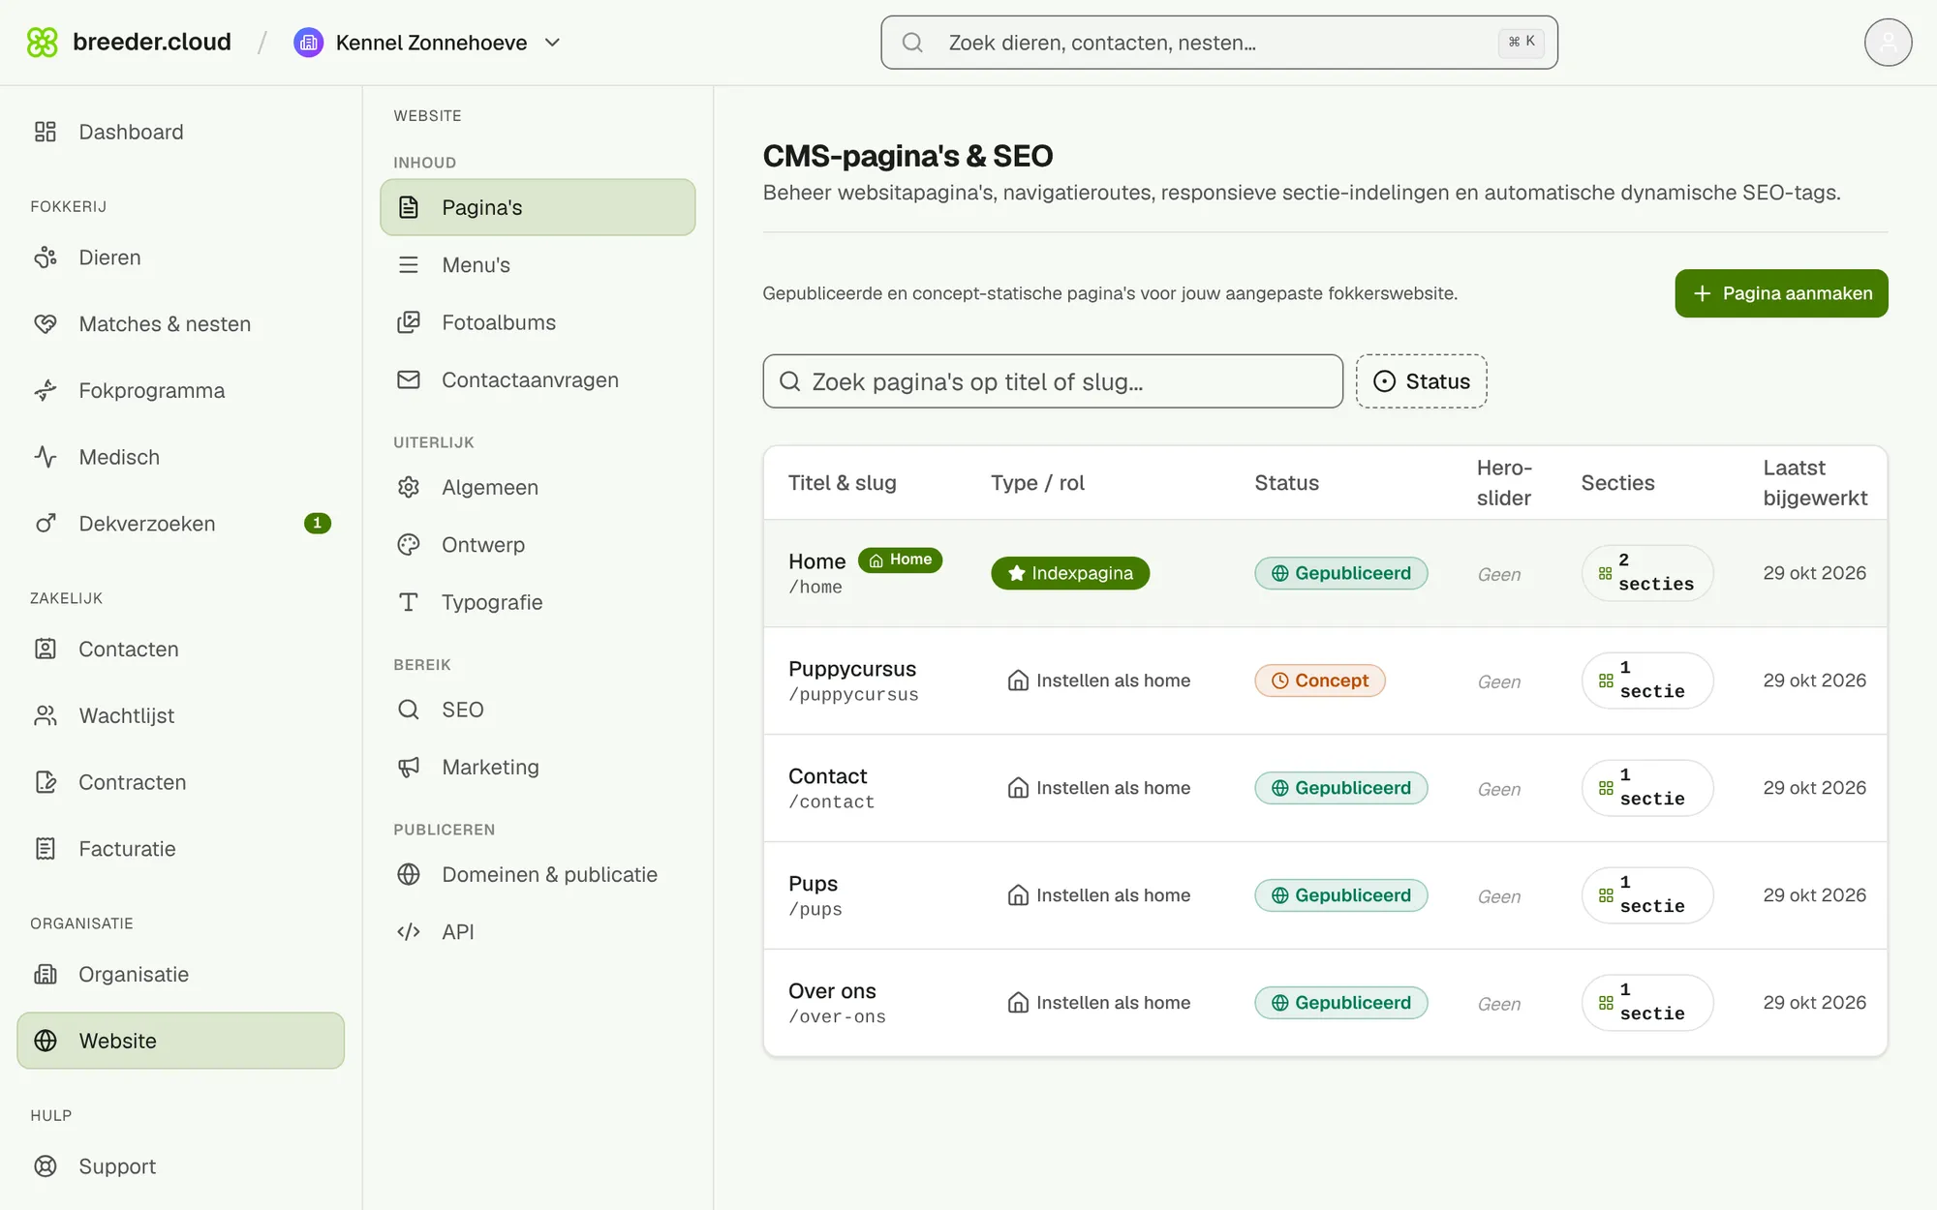
Task: Click the Typografie T icon
Action: (409, 602)
